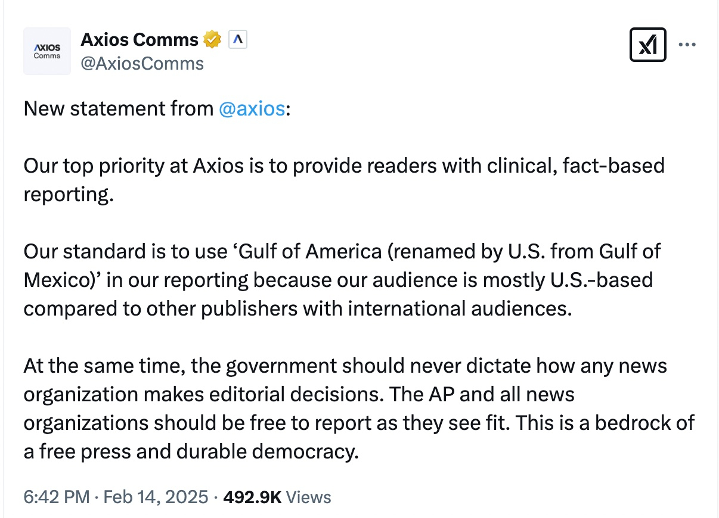Open the 492.9K Views count
This screenshot has width=719, height=518.
pos(277,497)
